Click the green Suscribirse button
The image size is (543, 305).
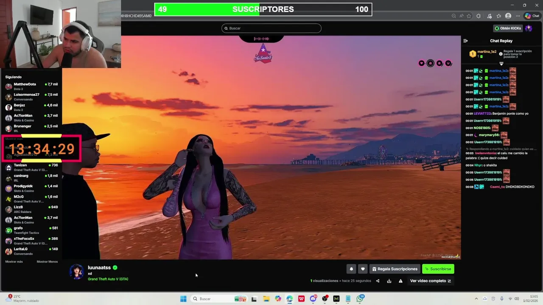[438, 269]
